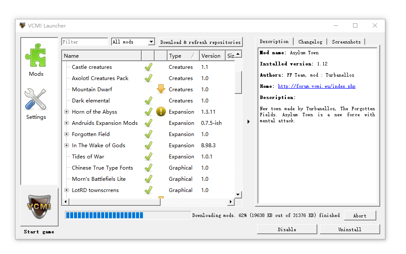Click the green checkmark for Tides of War
406x254 pixels.
coord(148,157)
